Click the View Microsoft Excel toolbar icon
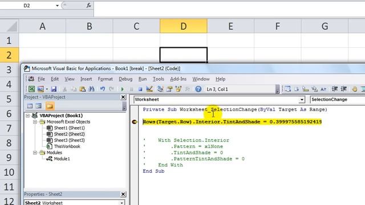Image resolution: width=365 pixels, height=205 pixels. click(x=32, y=89)
